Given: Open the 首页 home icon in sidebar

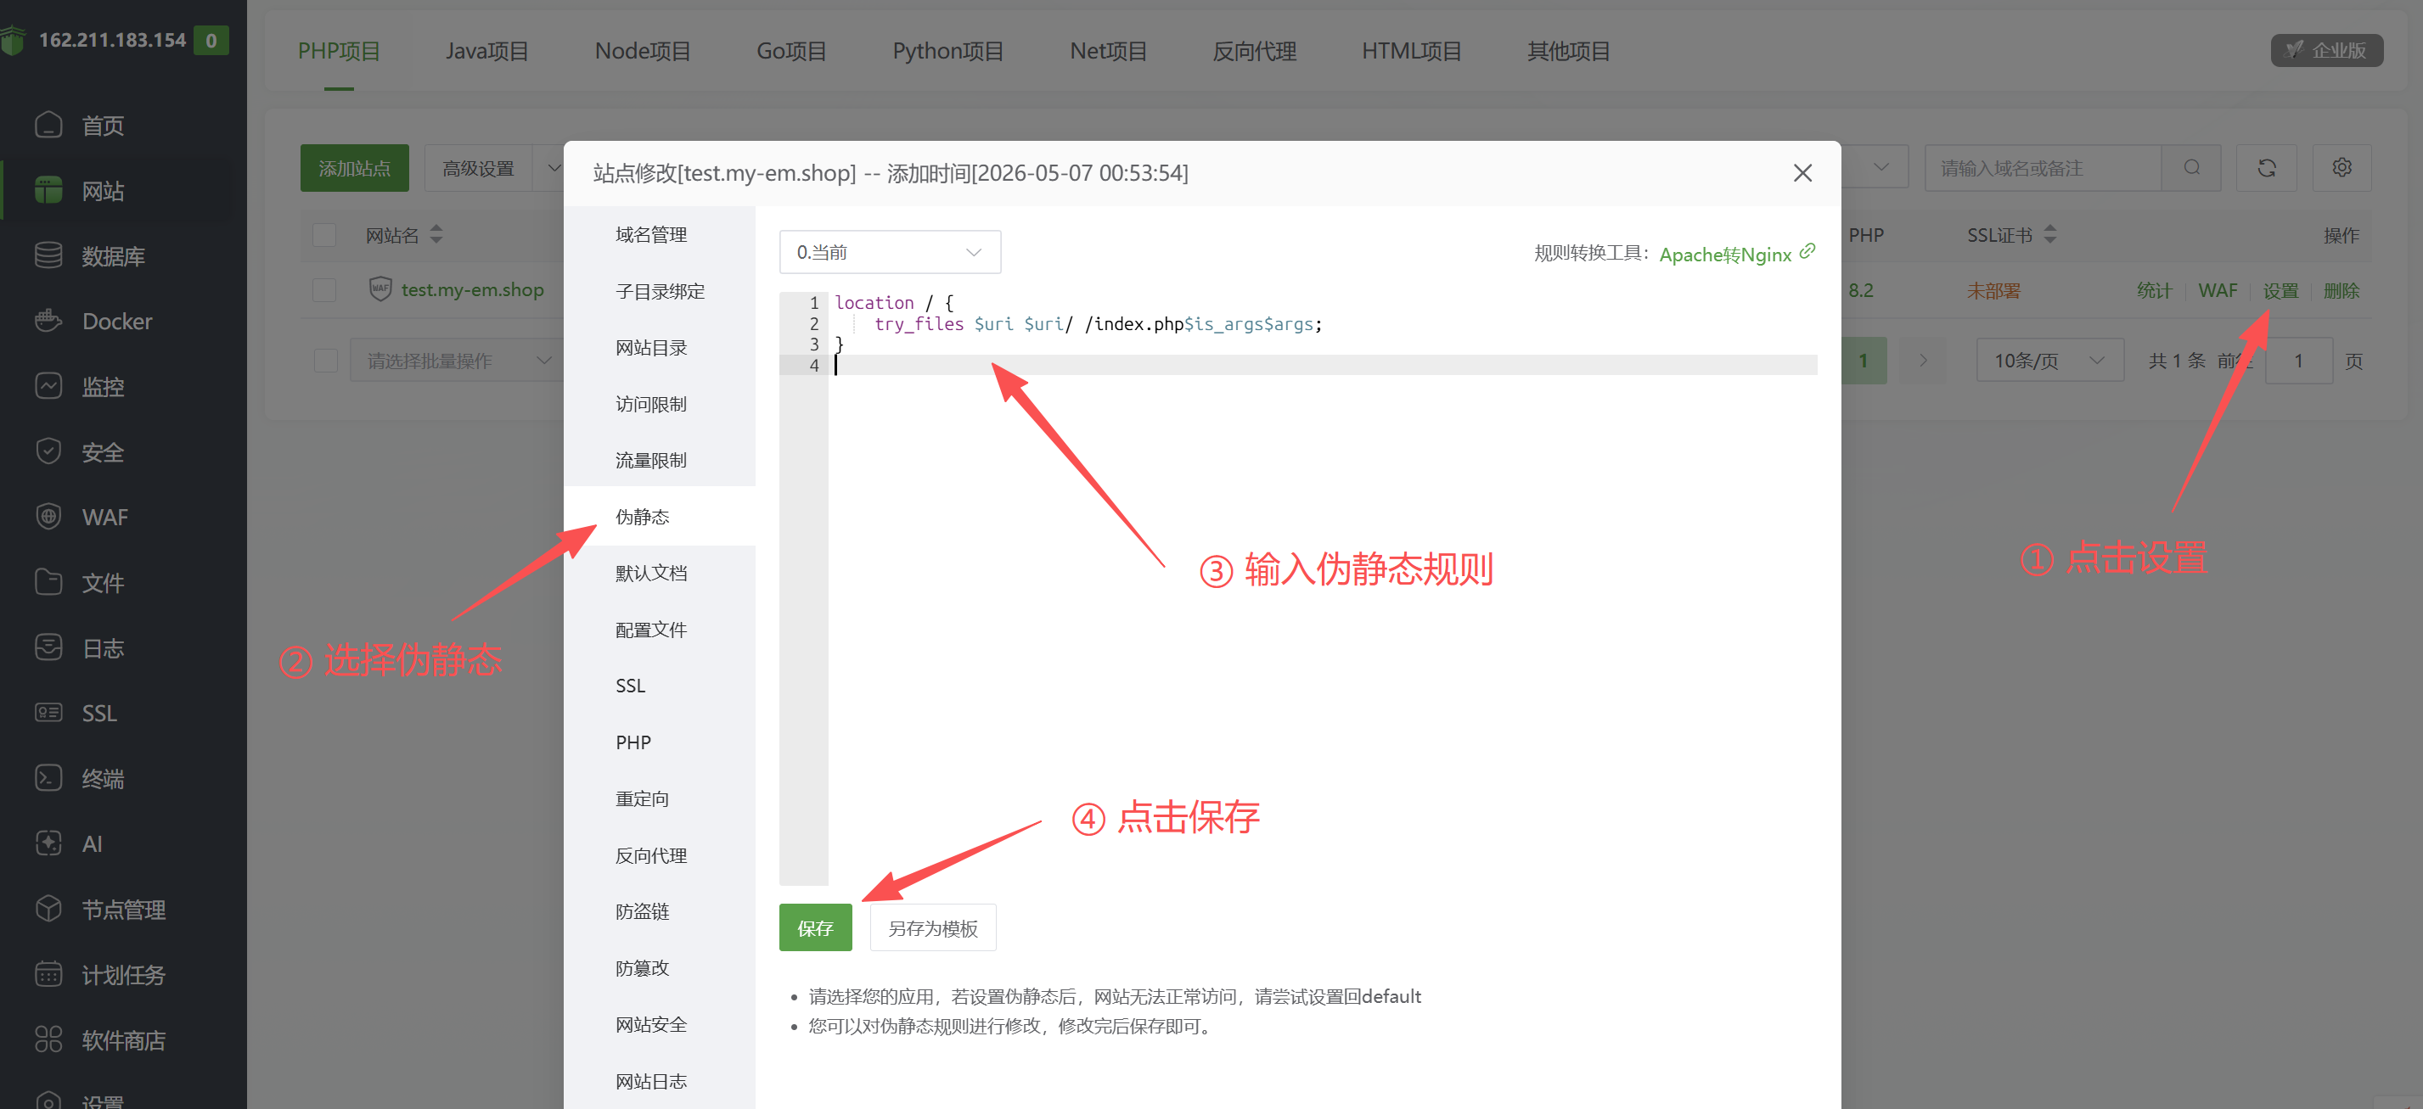Looking at the screenshot, I should (48, 125).
